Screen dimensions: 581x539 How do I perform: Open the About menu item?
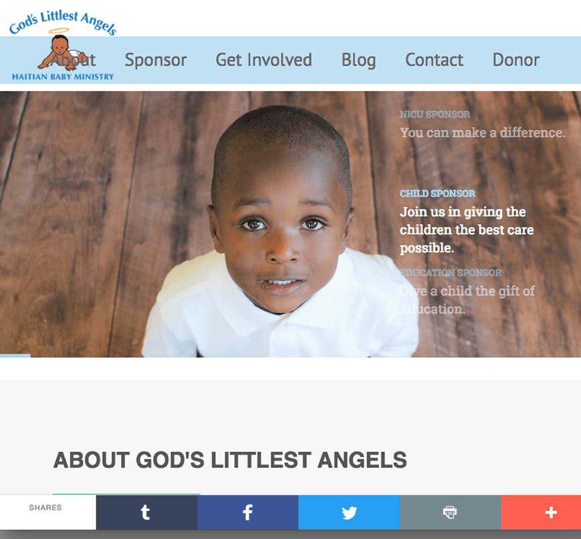pos(73,60)
